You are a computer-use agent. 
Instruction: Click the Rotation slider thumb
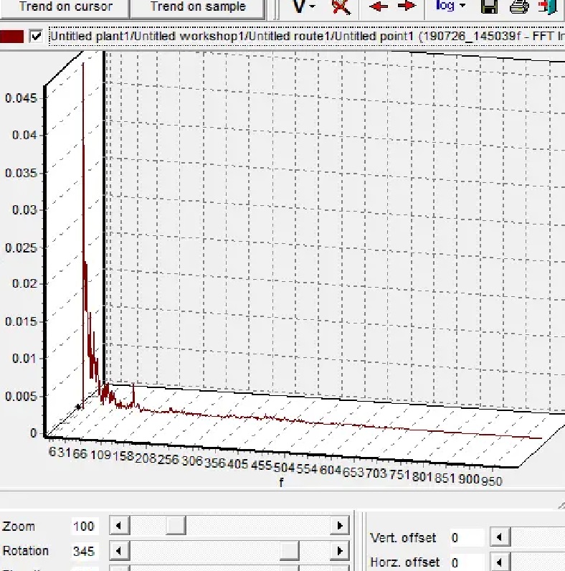click(290, 551)
